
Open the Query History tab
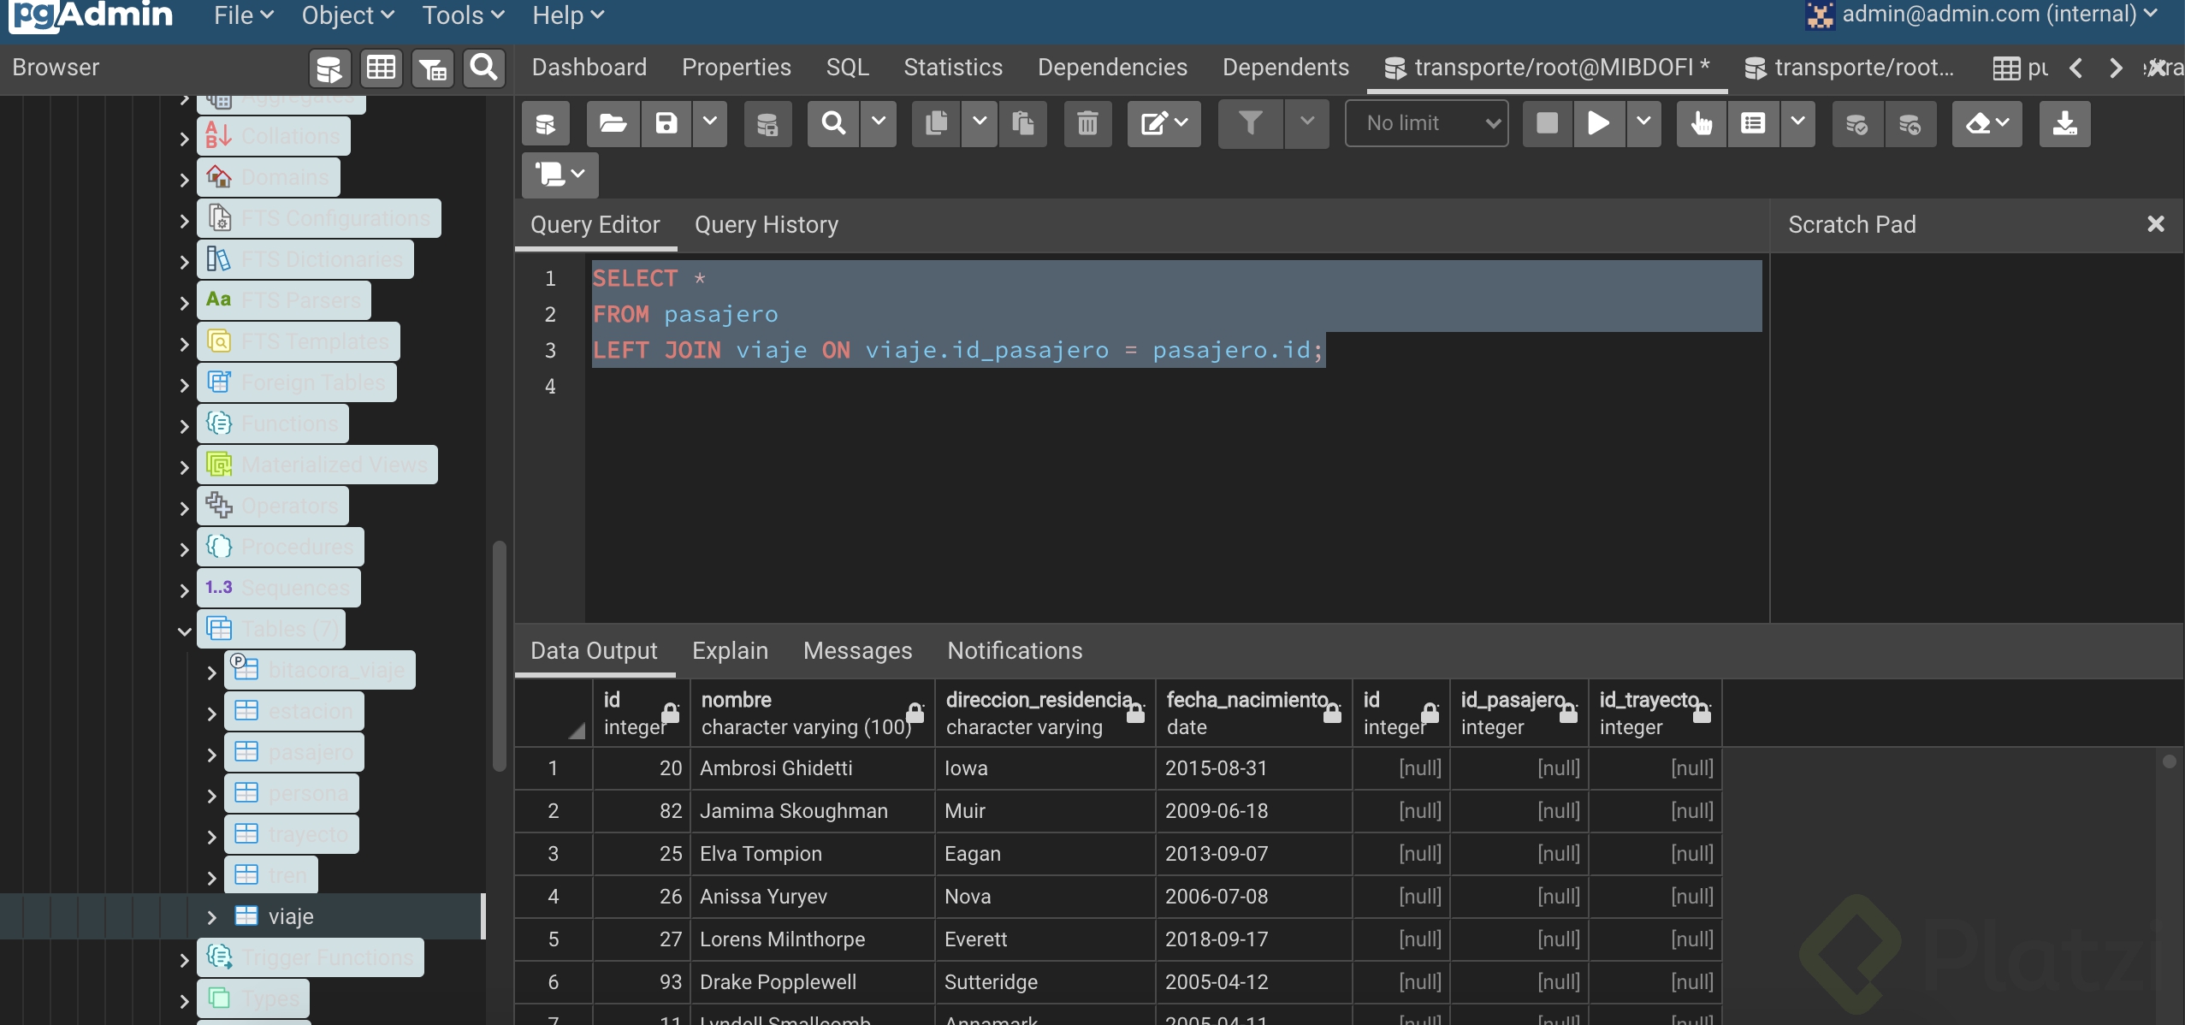point(766,225)
